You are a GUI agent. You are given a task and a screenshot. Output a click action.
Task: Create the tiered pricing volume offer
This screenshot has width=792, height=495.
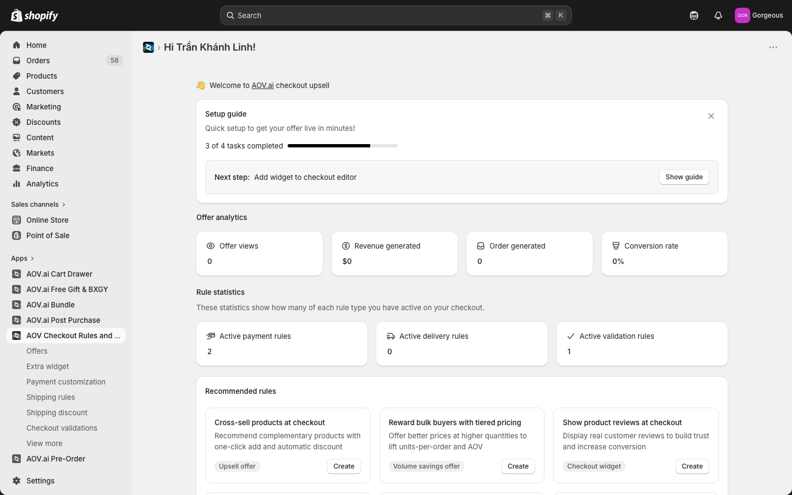tap(518, 466)
